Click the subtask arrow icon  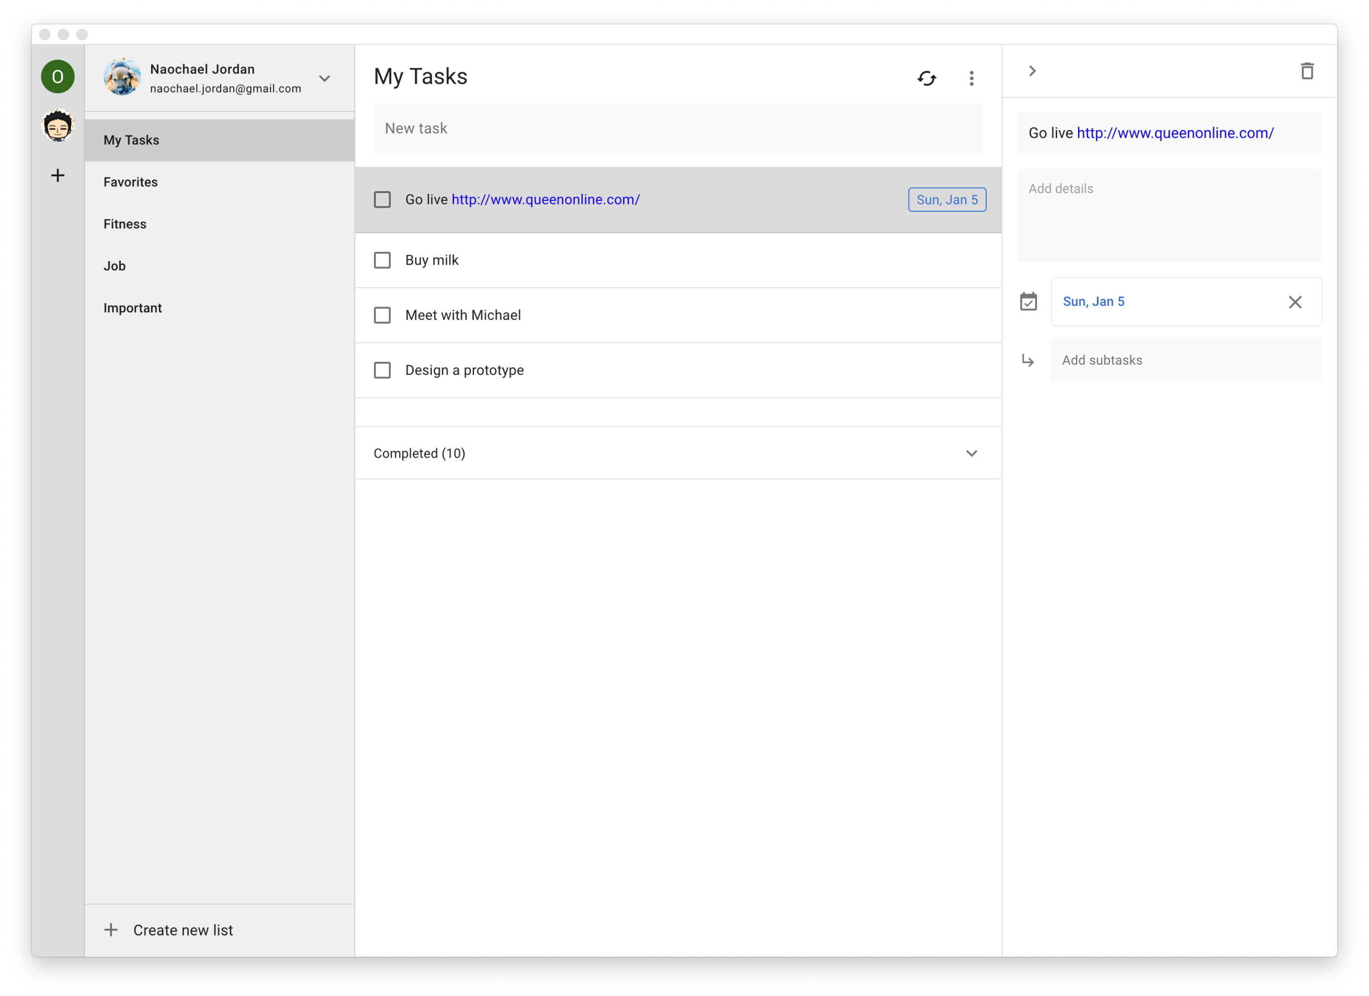pyautogui.click(x=1028, y=360)
